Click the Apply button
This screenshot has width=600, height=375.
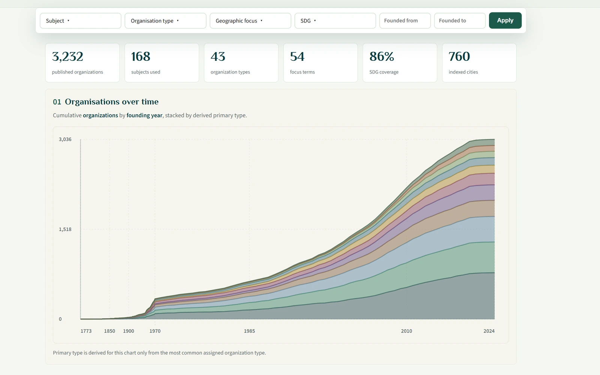click(x=505, y=21)
